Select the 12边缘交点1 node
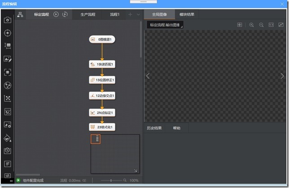The image size is (289, 188). click(102, 96)
